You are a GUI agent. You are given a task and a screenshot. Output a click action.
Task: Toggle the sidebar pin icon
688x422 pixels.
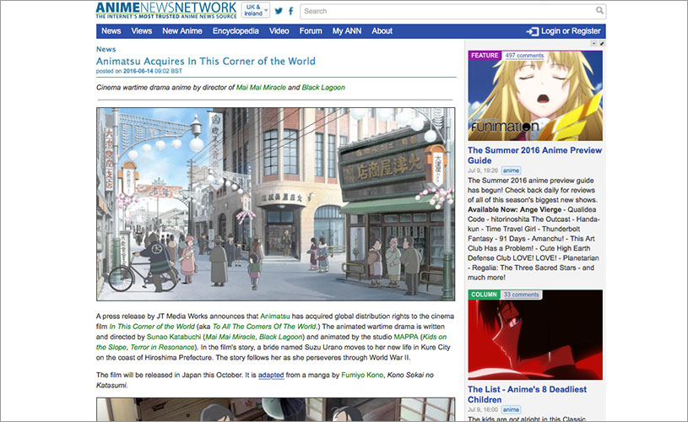[x=601, y=43]
